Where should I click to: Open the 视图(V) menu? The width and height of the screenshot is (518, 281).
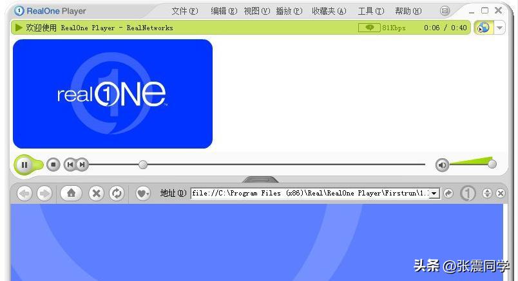tap(256, 11)
